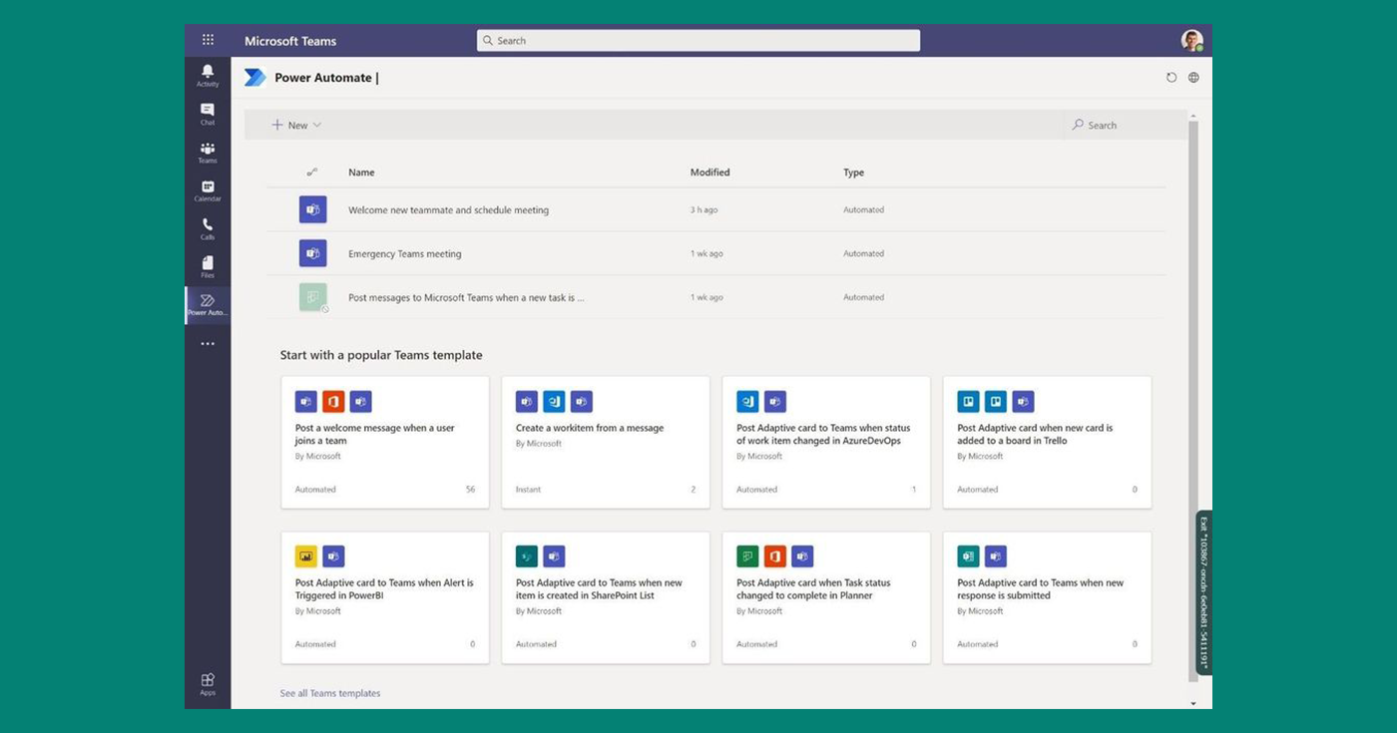Open the Calls phone icon
The width and height of the screenshot is (1397, 733).
pos(208,228)
